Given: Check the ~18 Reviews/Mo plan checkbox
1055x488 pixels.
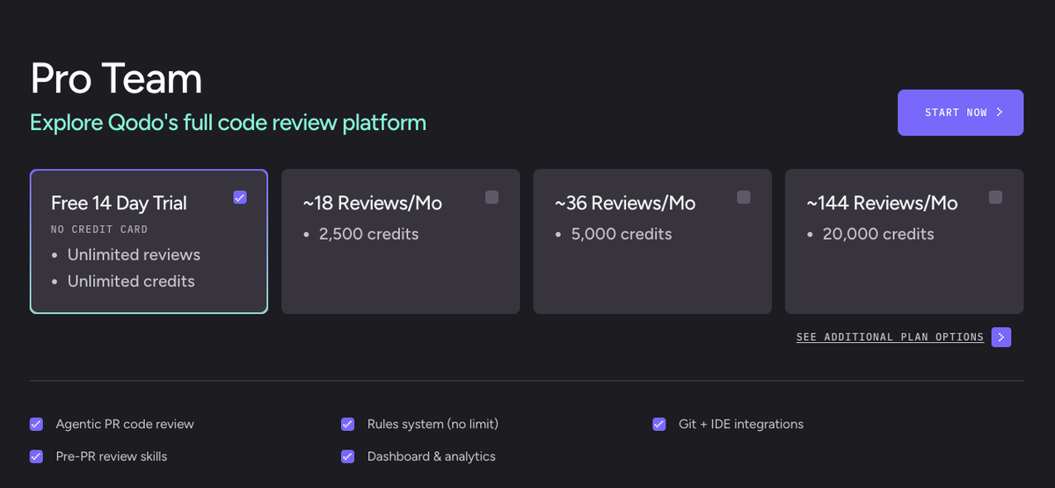Looking at the screenshot, I should pyautogui.click(x=491, y=197).
